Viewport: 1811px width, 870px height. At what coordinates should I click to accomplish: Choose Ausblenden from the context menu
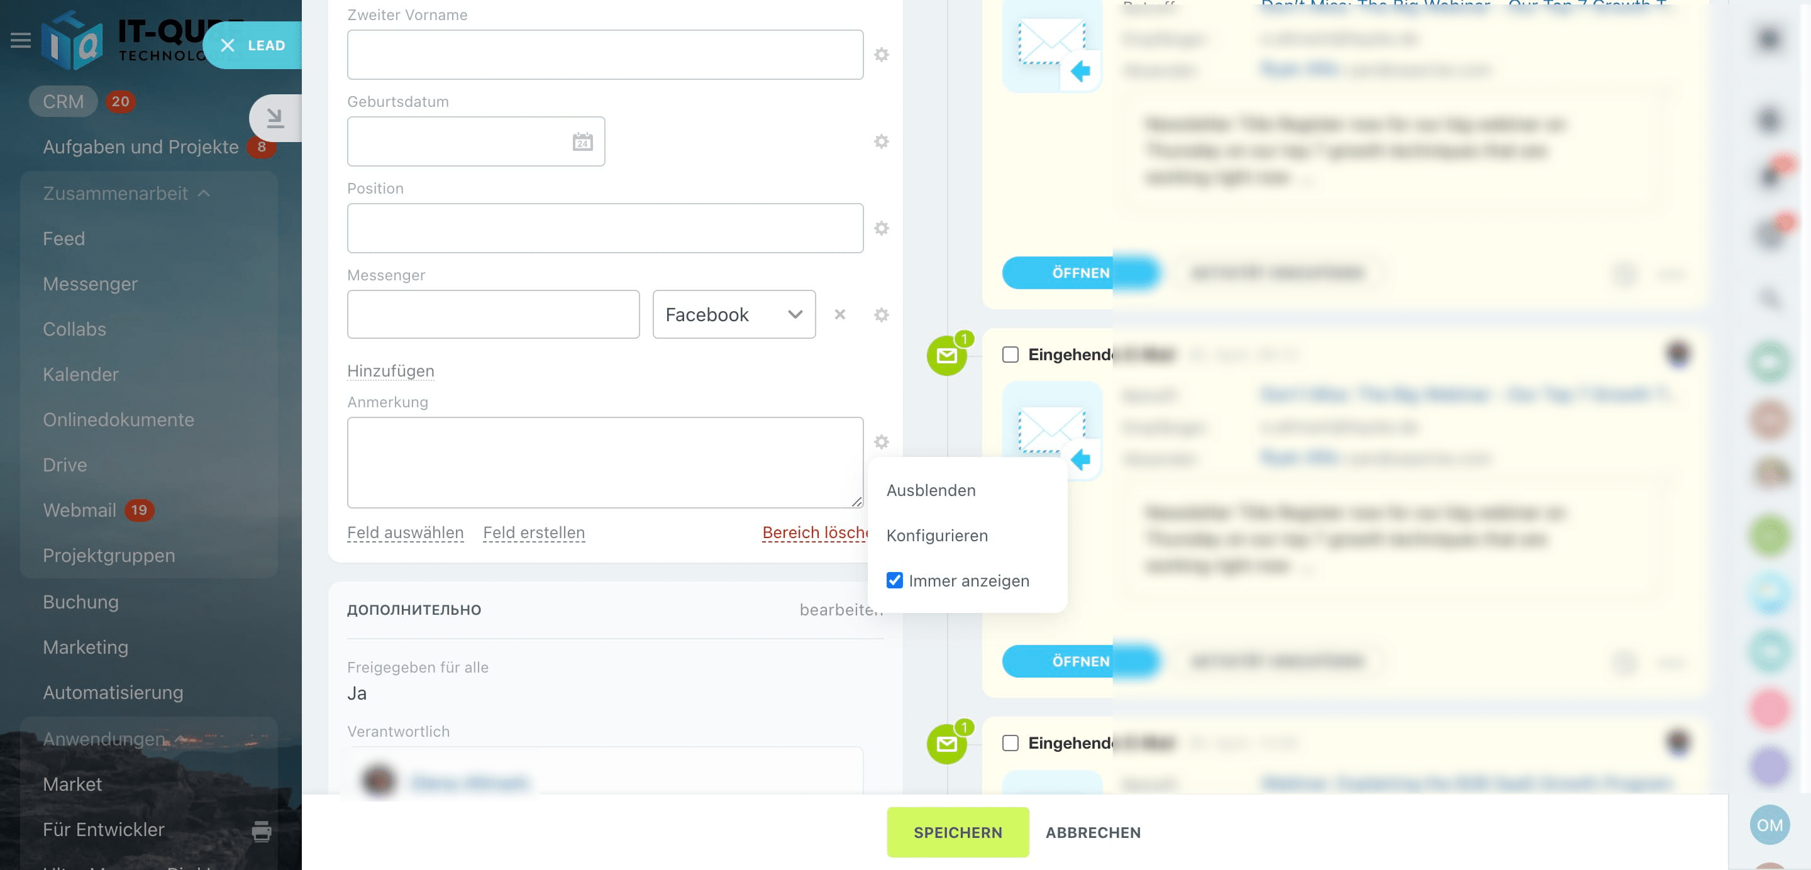point(930,490)
